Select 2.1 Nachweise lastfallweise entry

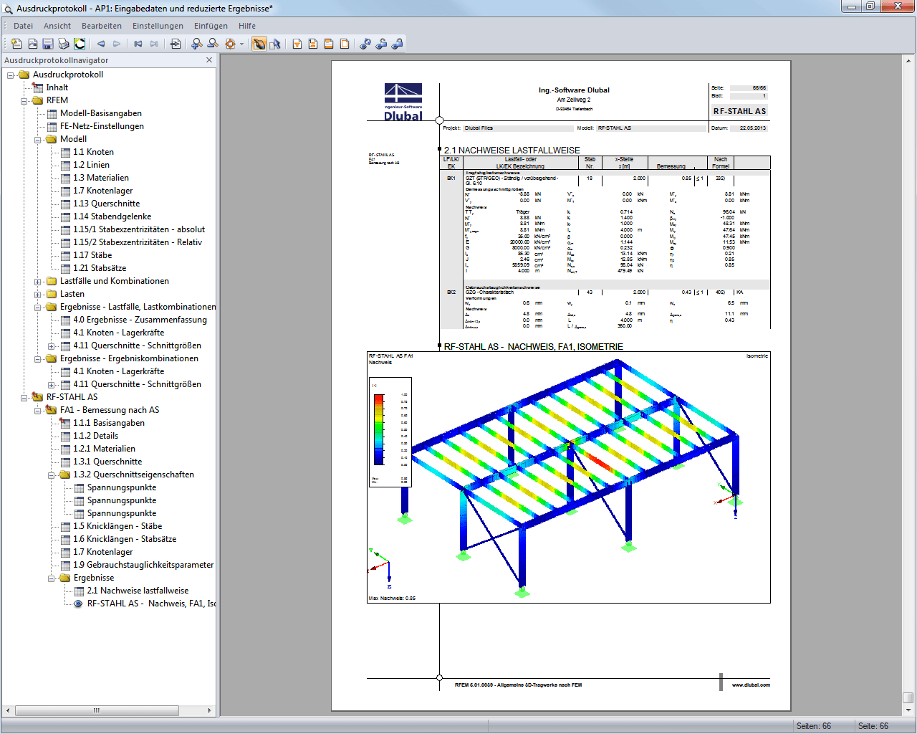138,591
